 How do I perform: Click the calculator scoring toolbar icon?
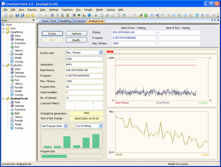(x=197, y=15)
